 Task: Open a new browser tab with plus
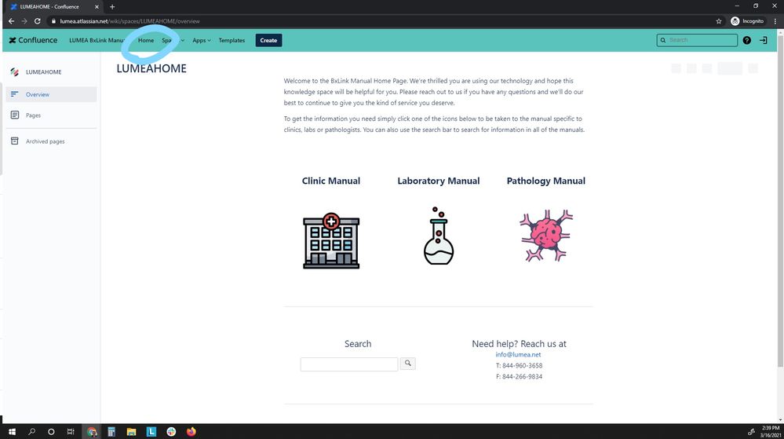[x=112, y=7]
